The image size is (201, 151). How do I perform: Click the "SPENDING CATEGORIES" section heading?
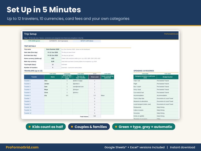coord(144,71)
